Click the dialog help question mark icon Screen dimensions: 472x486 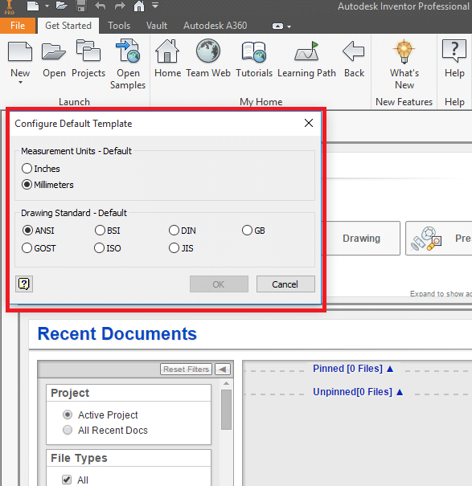[24, 284]
